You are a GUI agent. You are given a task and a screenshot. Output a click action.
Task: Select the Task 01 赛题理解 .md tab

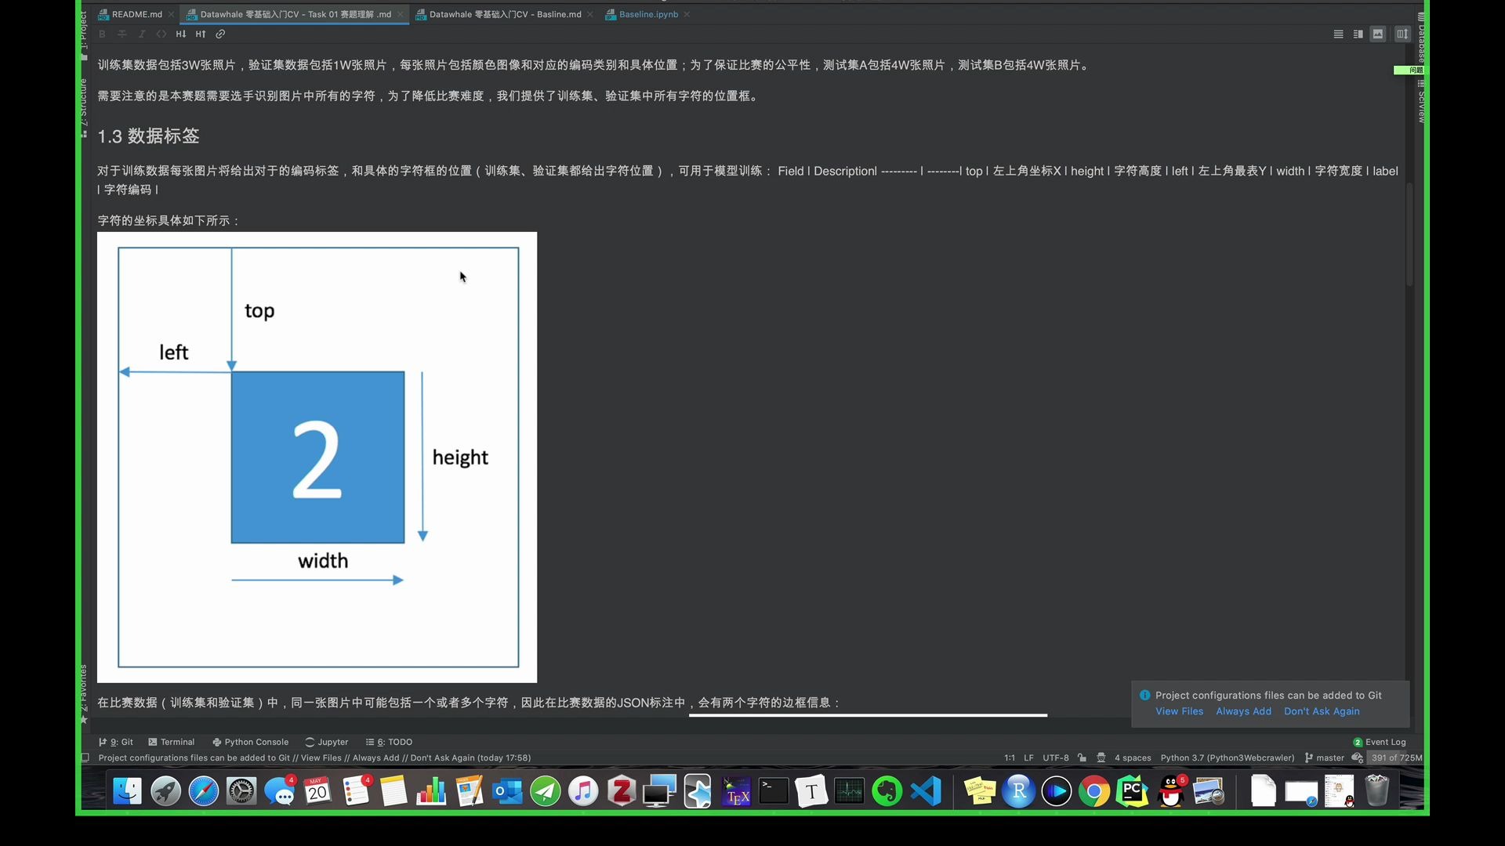tap(296, 14)
